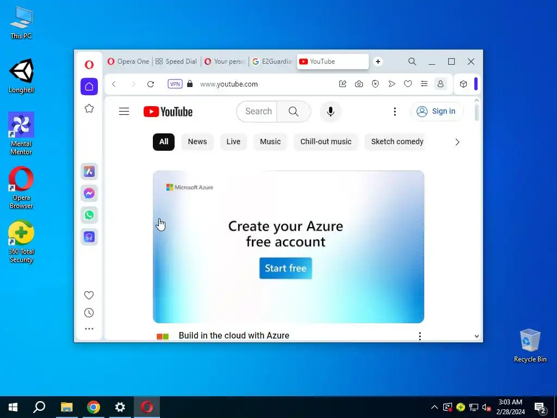Open Easy Setup sliders icon
The width and height of the screenshot is (557, 418).
click(424, 84)
